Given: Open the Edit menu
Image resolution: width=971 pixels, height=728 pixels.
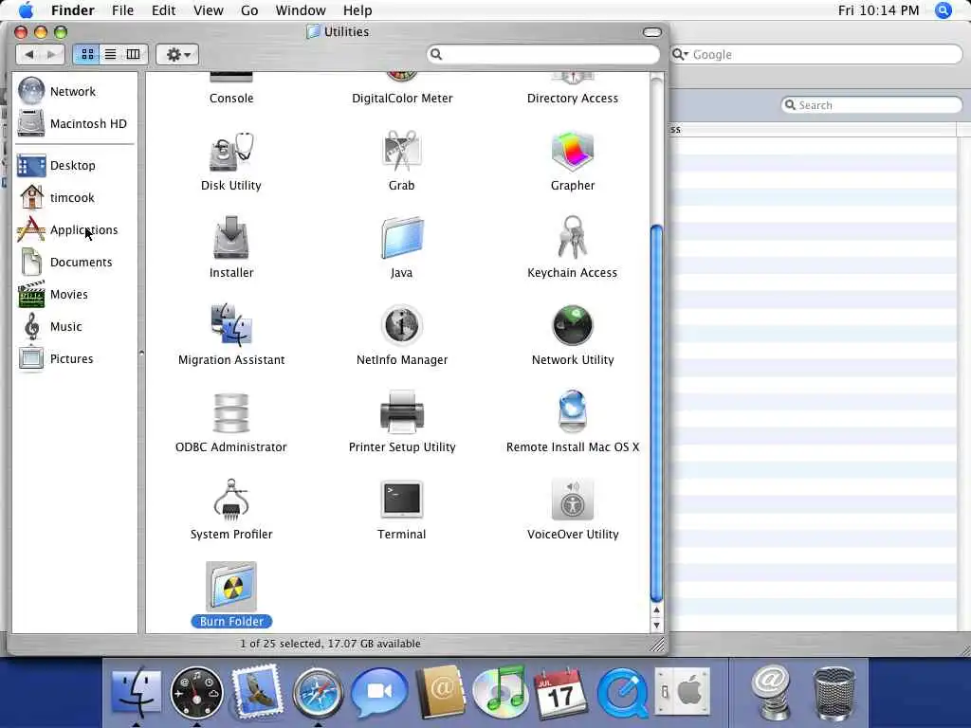Looking at the screenshot, I should 163,10.
